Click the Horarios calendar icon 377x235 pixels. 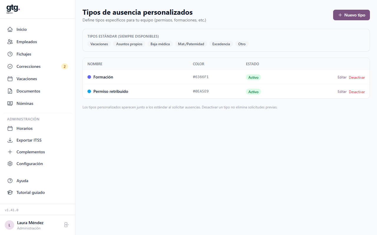pos(10,128)
